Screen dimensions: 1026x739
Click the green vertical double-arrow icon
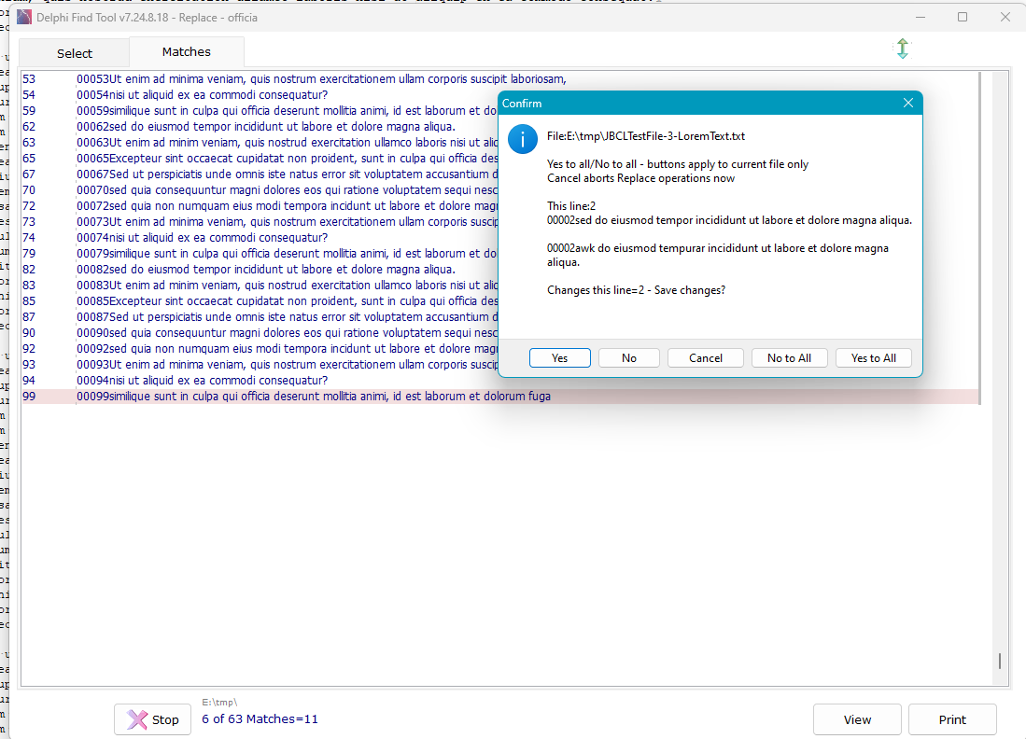click(x=902, y=49)
